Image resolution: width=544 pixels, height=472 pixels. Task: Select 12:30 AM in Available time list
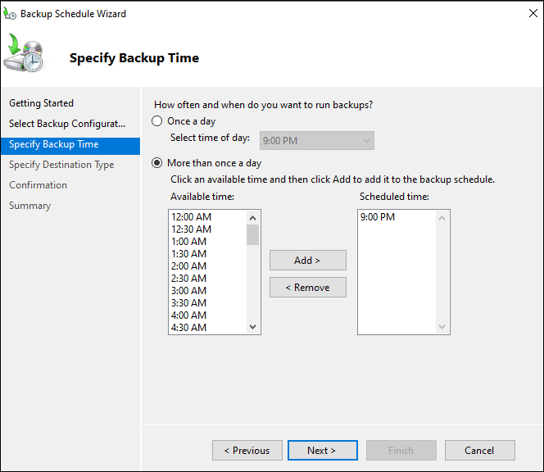[x=192, y=229]
